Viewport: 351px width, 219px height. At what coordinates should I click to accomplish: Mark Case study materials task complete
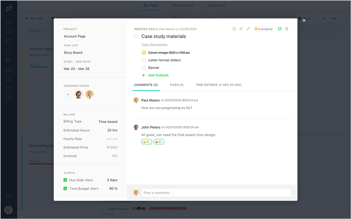(136, 36)
